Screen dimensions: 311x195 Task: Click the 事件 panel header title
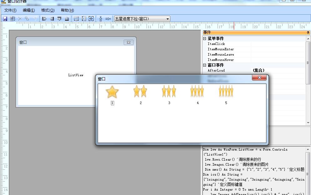point(207,32)
